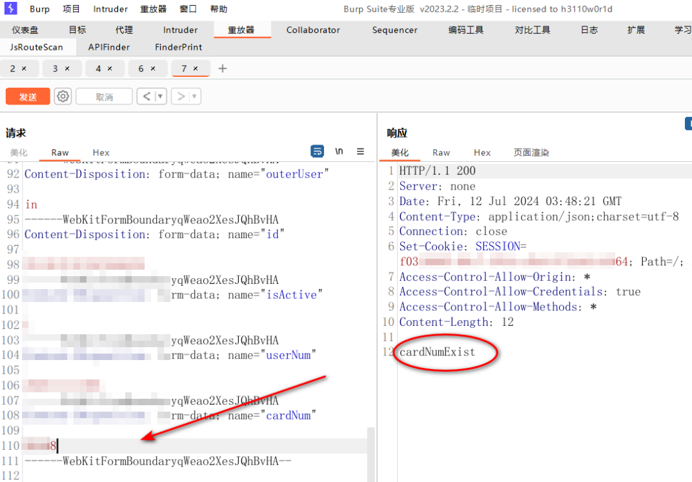Select Repeater tab 2

pos(13,68)
